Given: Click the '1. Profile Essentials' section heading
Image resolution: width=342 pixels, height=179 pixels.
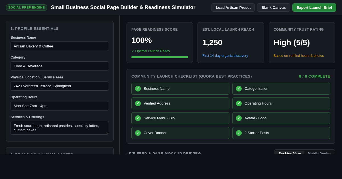Looking at the screenshot, I should pos(34,29).
